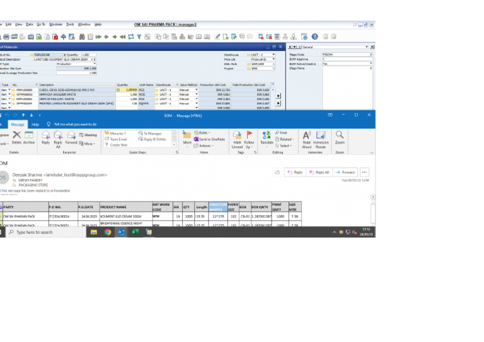
Task: Open the Go To menu in SAP
Action: coord(41,25)
